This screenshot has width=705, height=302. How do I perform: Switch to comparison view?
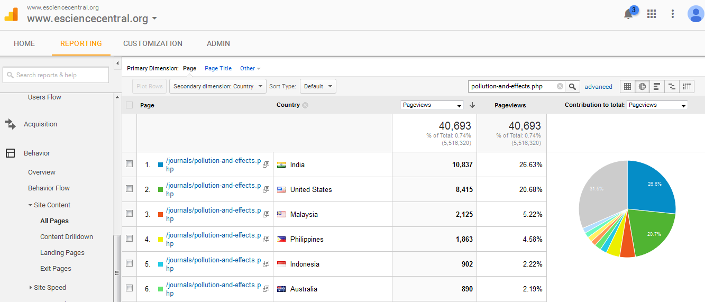coord(672,86)
